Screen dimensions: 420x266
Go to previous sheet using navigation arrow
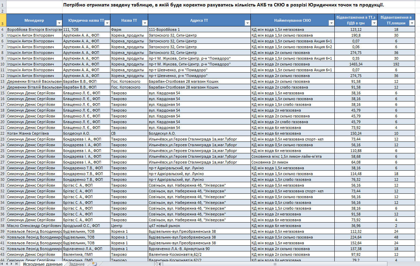point(7,264)
